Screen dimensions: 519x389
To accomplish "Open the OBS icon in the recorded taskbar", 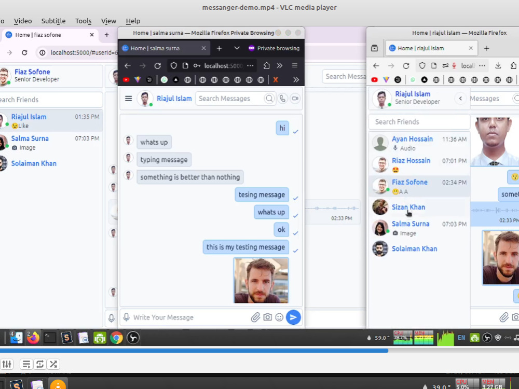I will point(133,338).
